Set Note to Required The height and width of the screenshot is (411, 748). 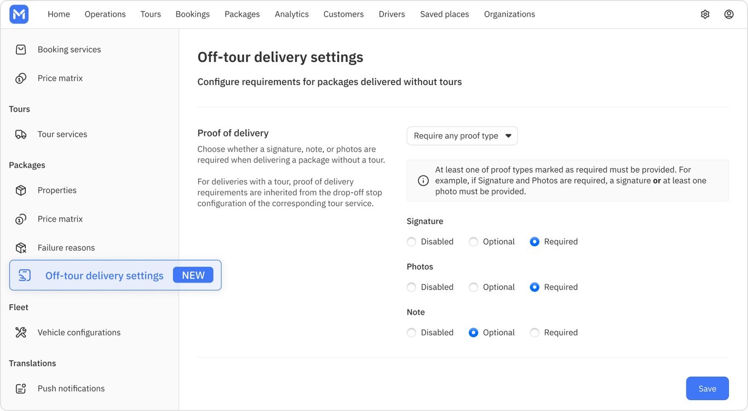pos(534,333)
